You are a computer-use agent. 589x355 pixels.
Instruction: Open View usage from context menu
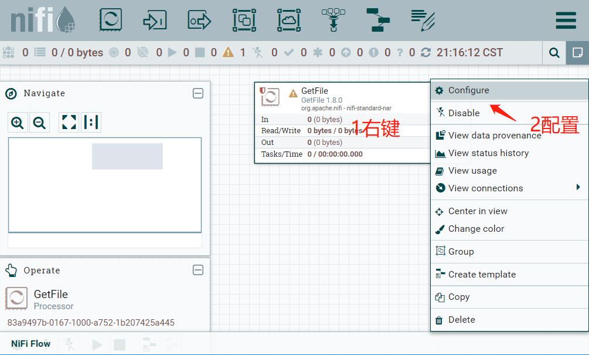pyautogui.click(x=510, y=171)
